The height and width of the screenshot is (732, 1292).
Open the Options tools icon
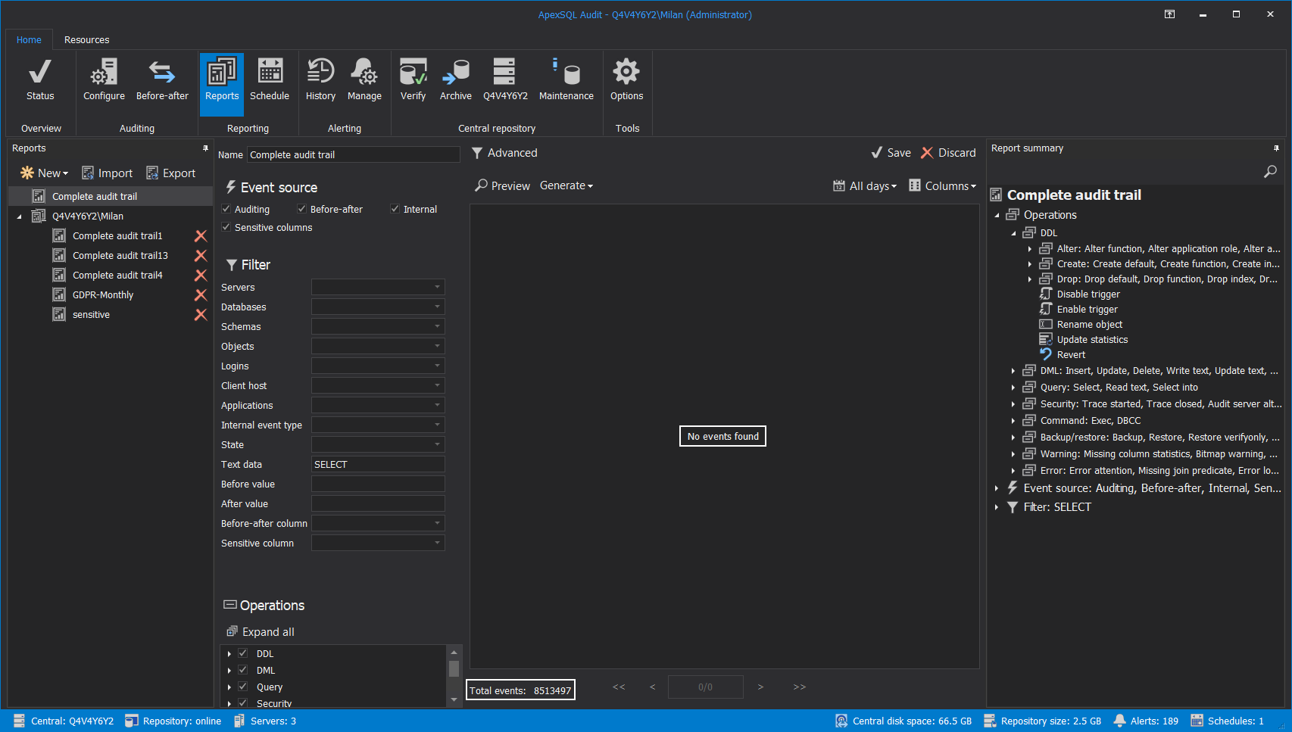pos(627,79)
